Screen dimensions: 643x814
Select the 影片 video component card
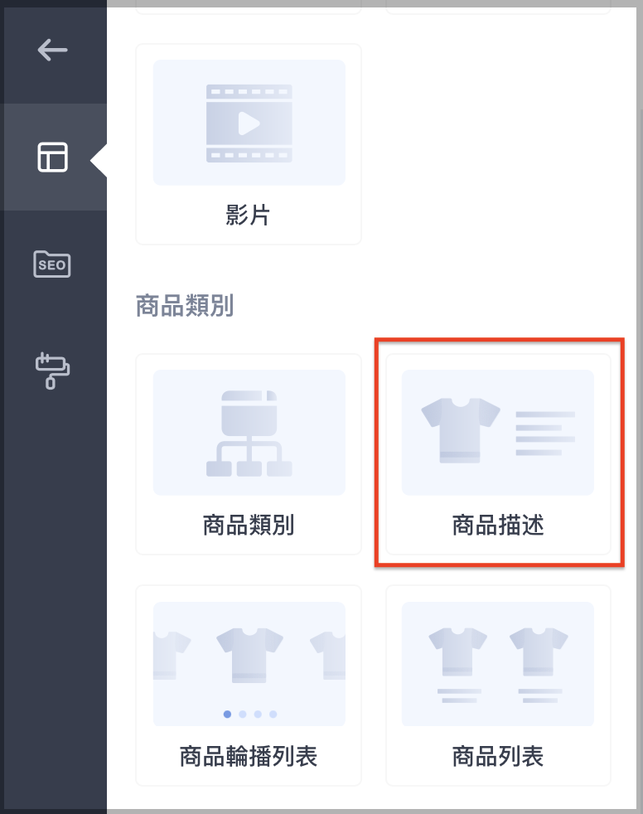click(249, 144)
